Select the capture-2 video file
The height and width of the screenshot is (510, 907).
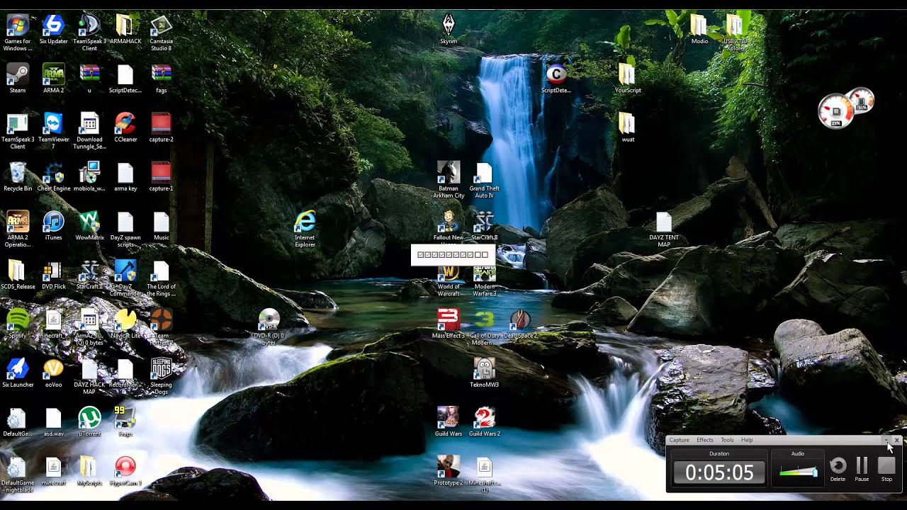161,127
